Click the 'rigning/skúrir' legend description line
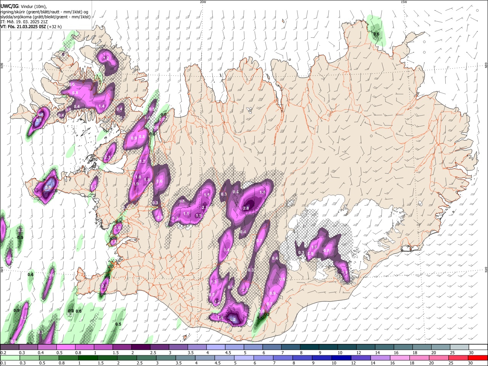 [44, 12]
